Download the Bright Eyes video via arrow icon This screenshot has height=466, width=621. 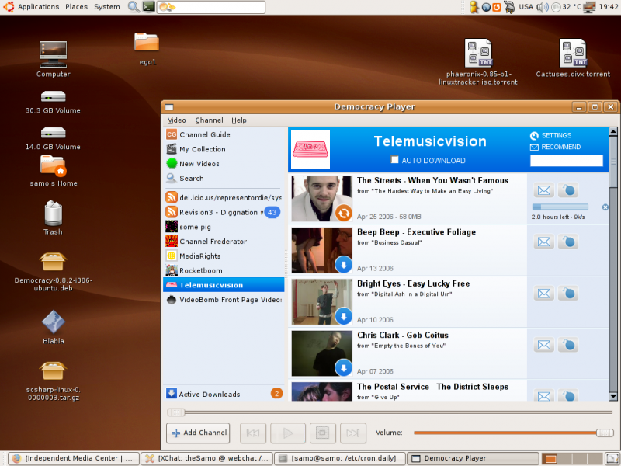343,316
